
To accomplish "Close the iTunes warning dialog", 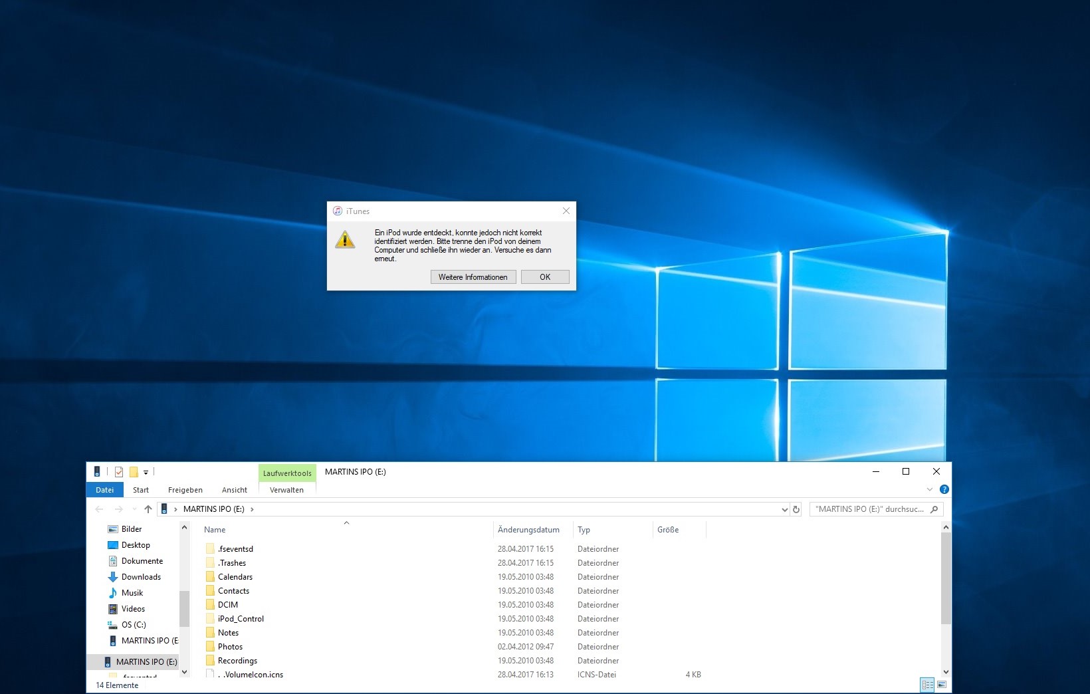I will [x=566, y=211].
